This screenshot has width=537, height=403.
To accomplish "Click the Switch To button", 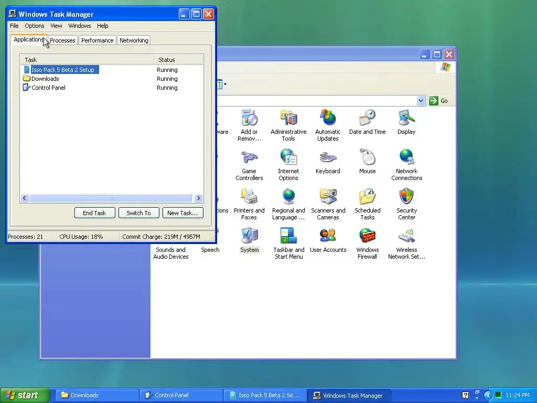I will [x=138, y=213].
